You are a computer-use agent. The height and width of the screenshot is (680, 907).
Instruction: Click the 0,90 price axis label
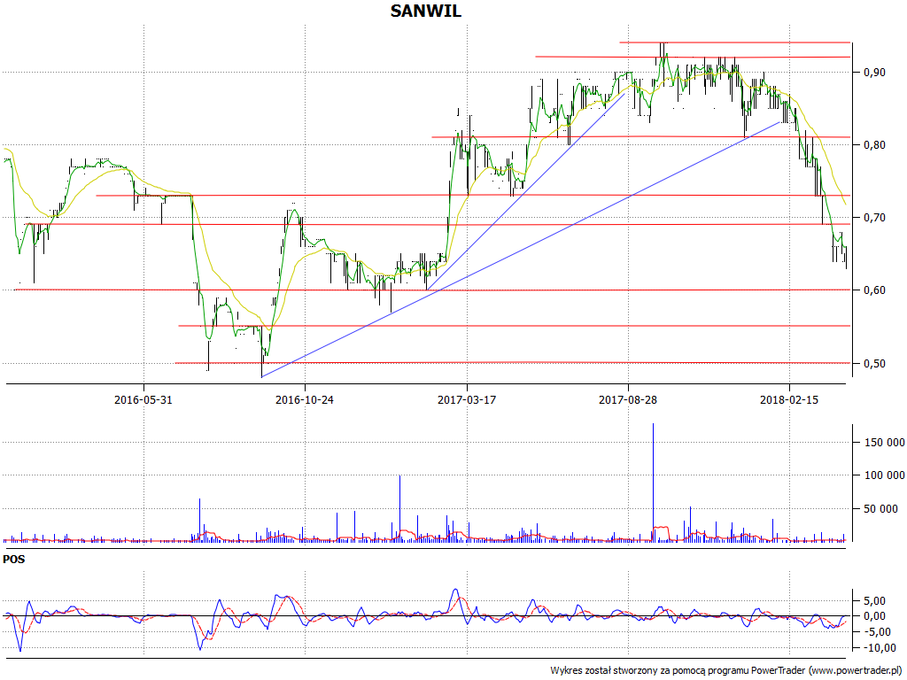[x=874, y=73]
